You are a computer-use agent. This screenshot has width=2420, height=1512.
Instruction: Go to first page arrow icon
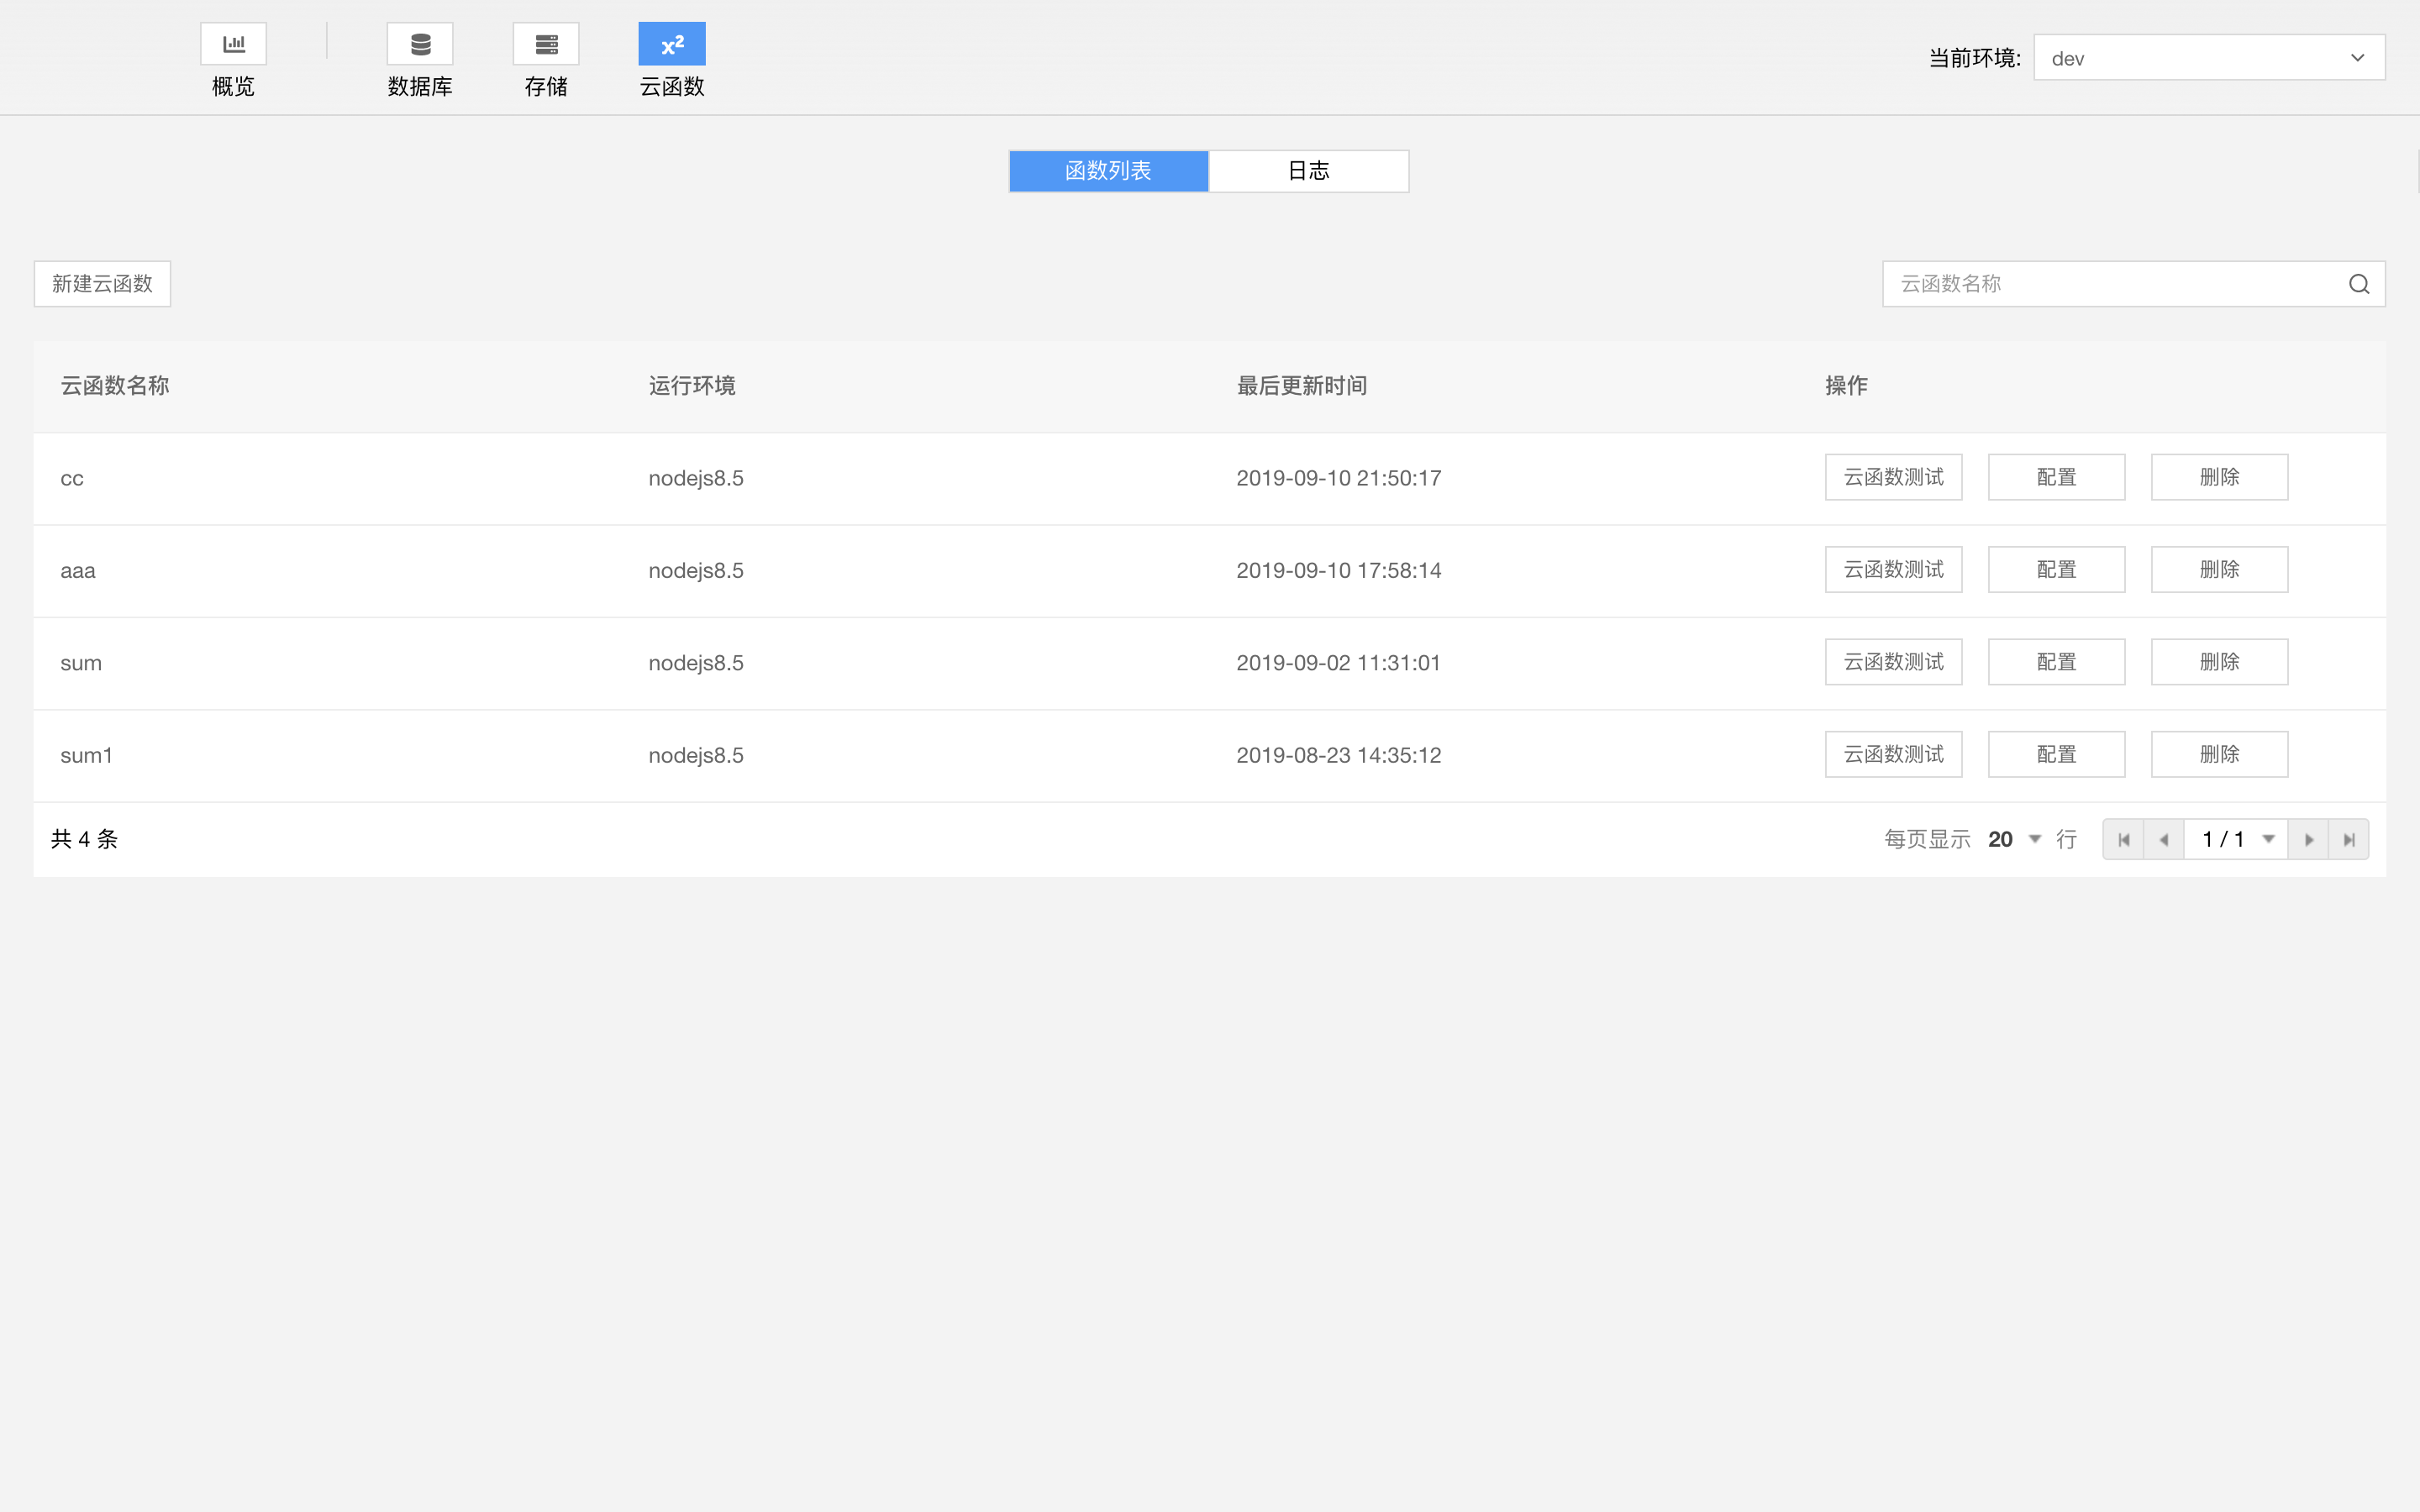[x=2123, y=840]
